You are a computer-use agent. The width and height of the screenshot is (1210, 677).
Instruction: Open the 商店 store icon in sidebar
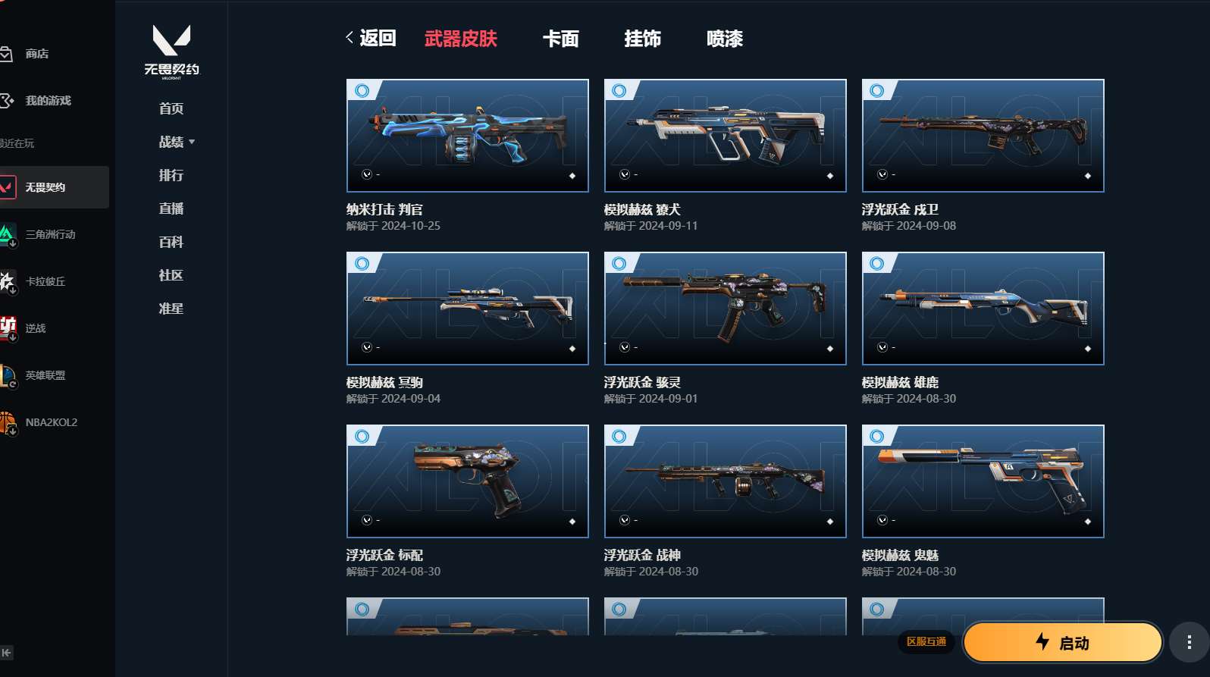6,54
